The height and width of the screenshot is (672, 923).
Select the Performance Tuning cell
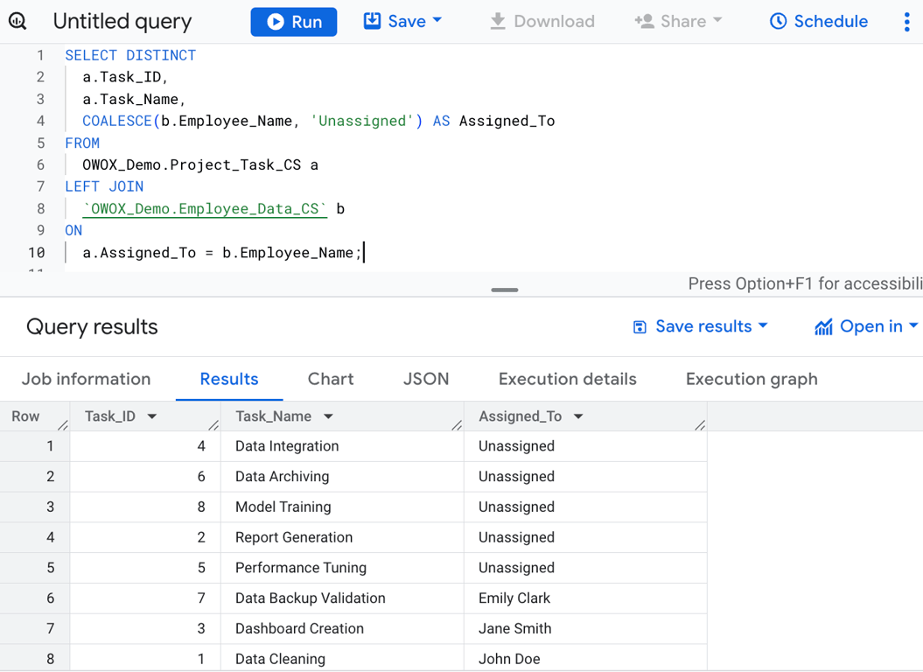342,568
